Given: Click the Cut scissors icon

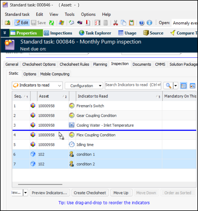Looking at the screenshot, I should click(x=116, y=23).
